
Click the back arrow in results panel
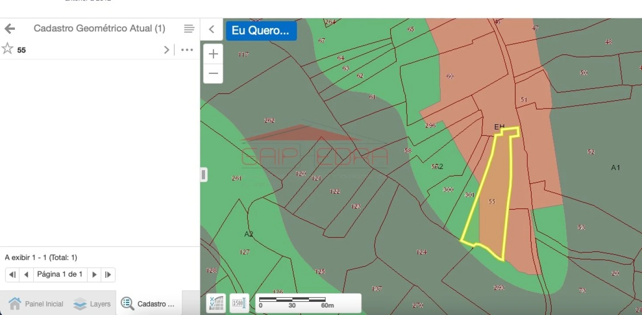pyautogui.click(x=10, y=29)
